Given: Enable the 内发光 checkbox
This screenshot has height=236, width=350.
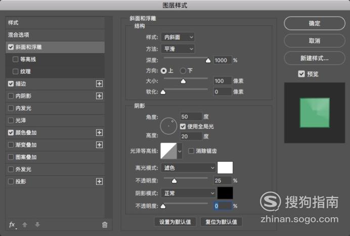Looking at the screenshot, I should [x=11, y=108].
